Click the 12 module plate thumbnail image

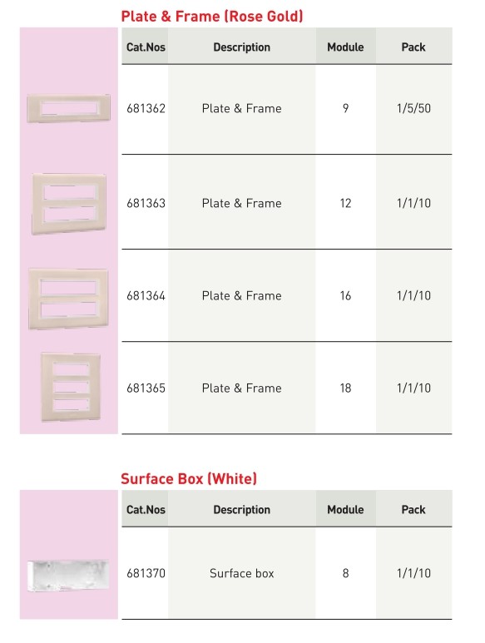(x=69, y=204)
